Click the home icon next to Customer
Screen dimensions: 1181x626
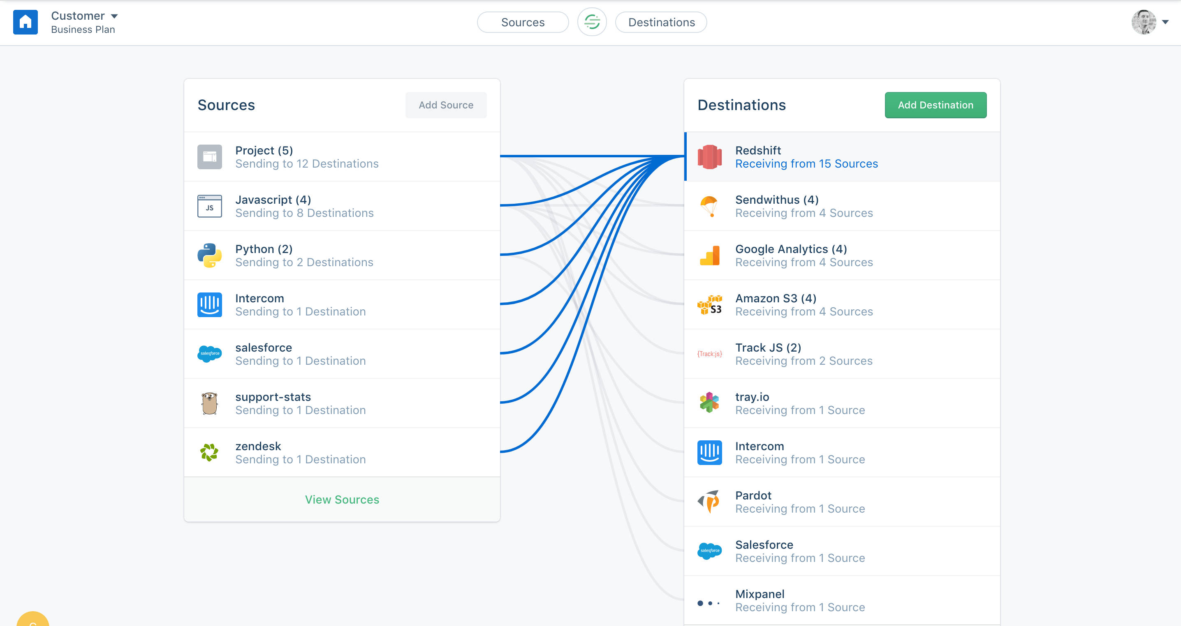pos(25,21)
